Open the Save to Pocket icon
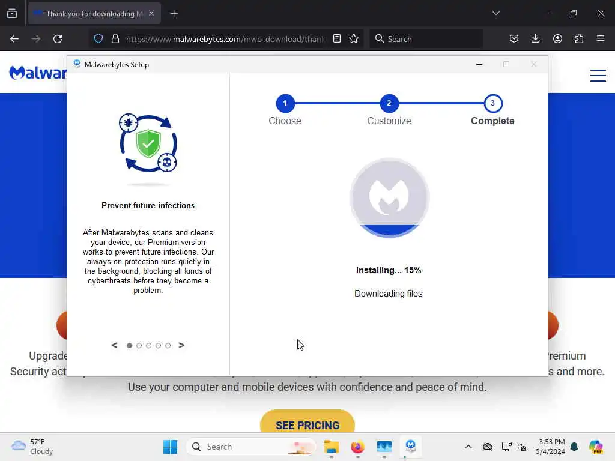 [514, 39]
